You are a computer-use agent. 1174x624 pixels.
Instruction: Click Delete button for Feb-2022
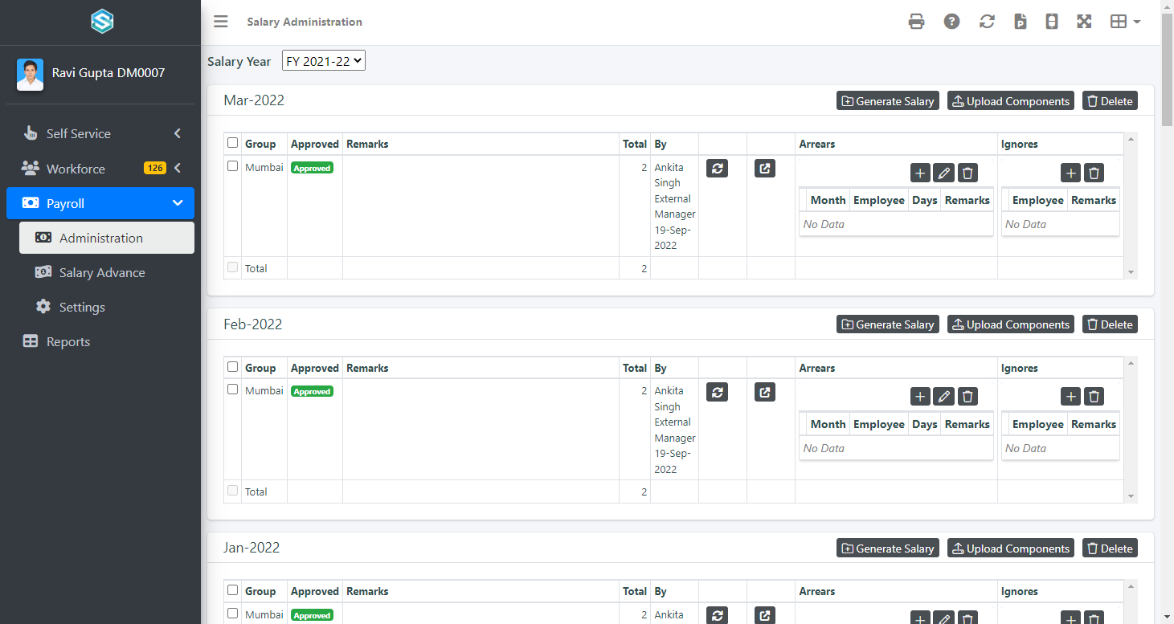tap(1110, 324)
